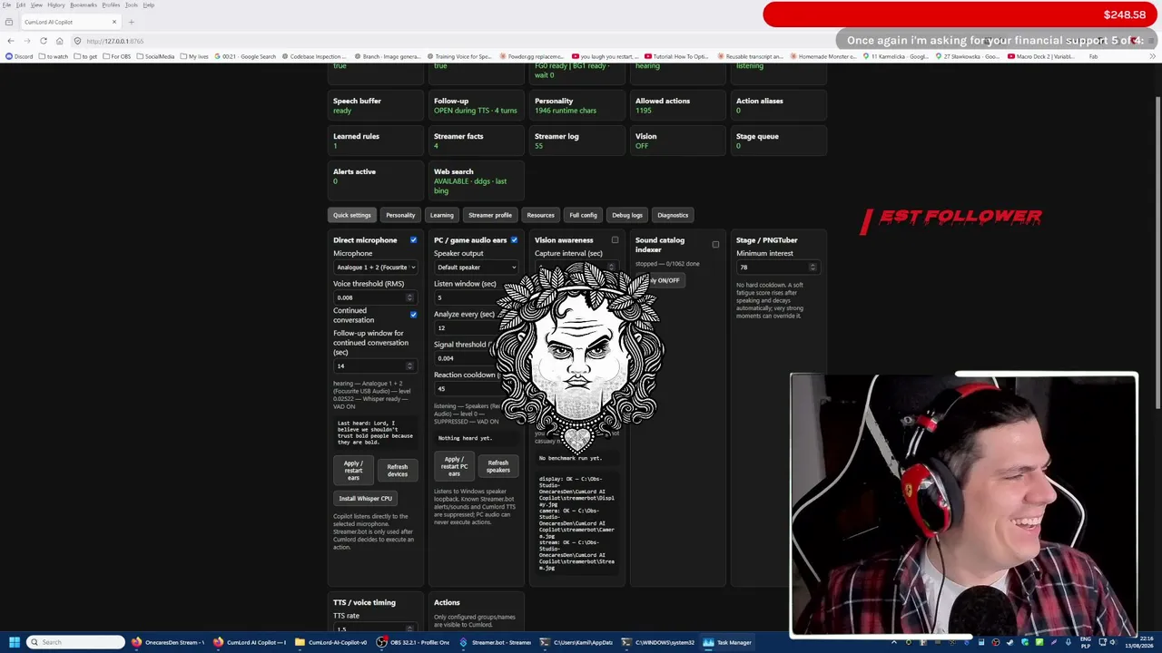This screenshot has width=1162, height=653.
Task: Open the Discord bookmark
Action: [19, 56]
